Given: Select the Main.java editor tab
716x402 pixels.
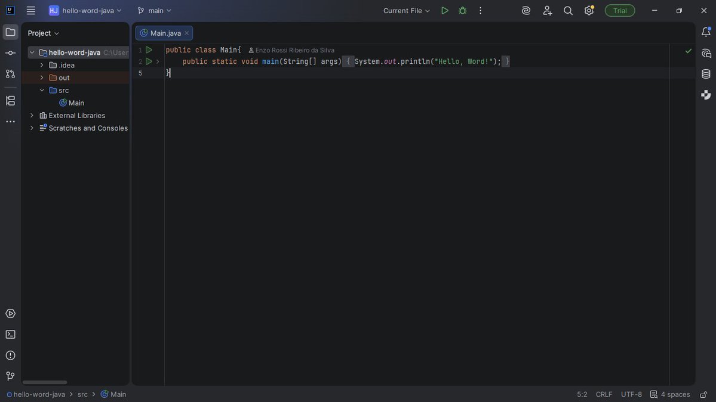Looking at the screenshot, I should click(164, 33).
